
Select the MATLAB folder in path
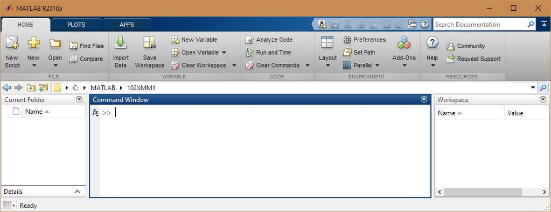tap(103, 87)
